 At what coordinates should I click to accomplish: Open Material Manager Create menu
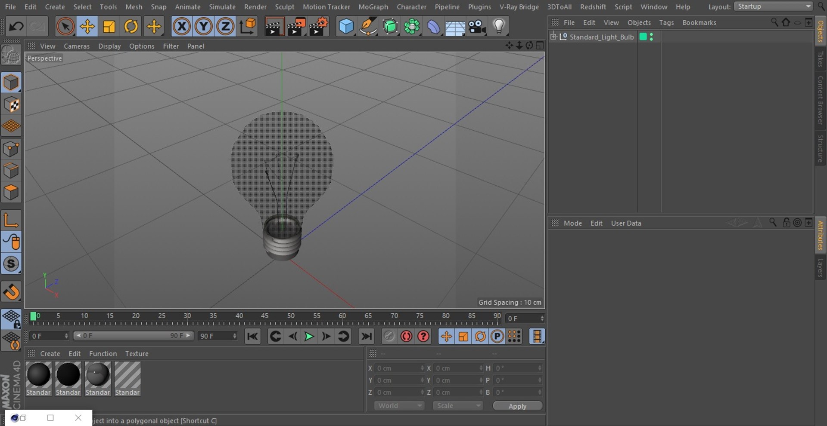click(x=50, y=353)
